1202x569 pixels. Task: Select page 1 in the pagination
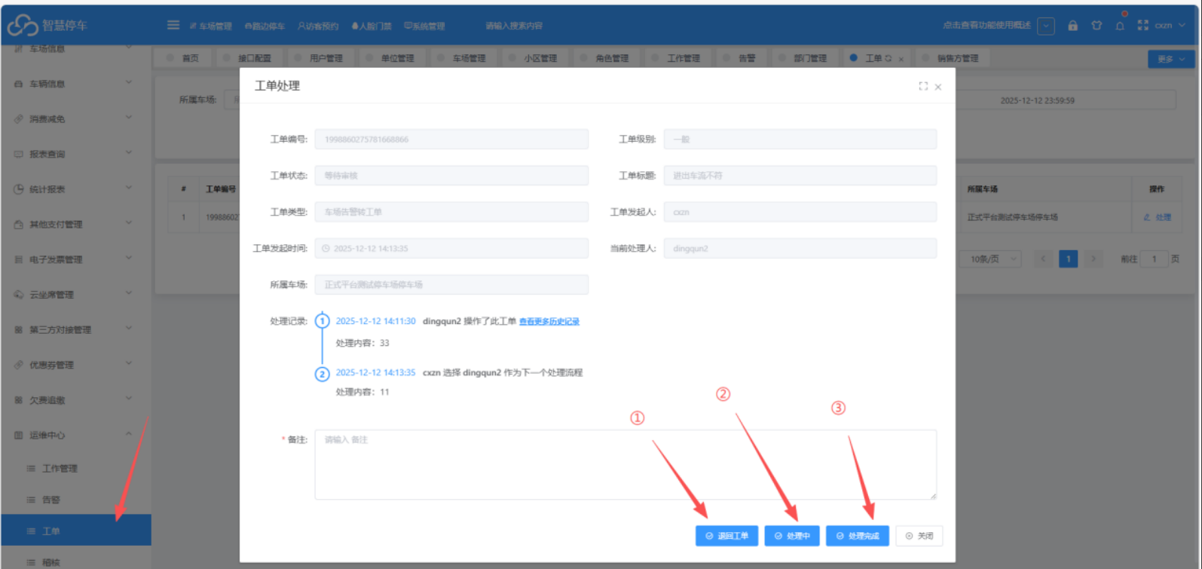1068,259
